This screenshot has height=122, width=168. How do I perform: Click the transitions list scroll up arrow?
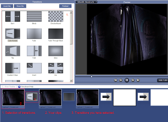71,12
